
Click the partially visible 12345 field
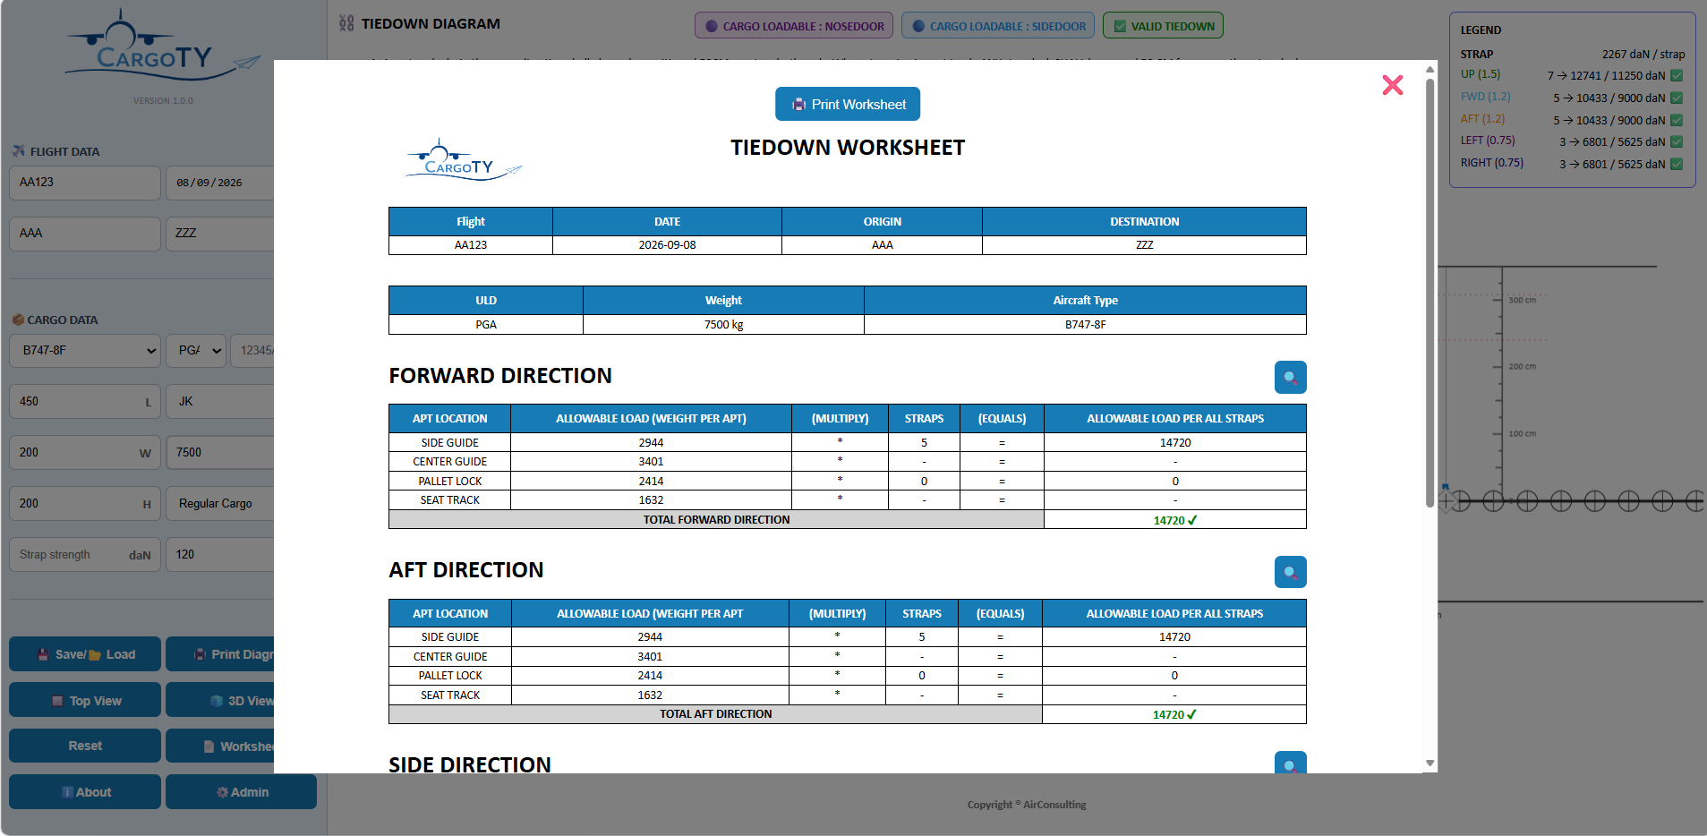coord(252,351)
